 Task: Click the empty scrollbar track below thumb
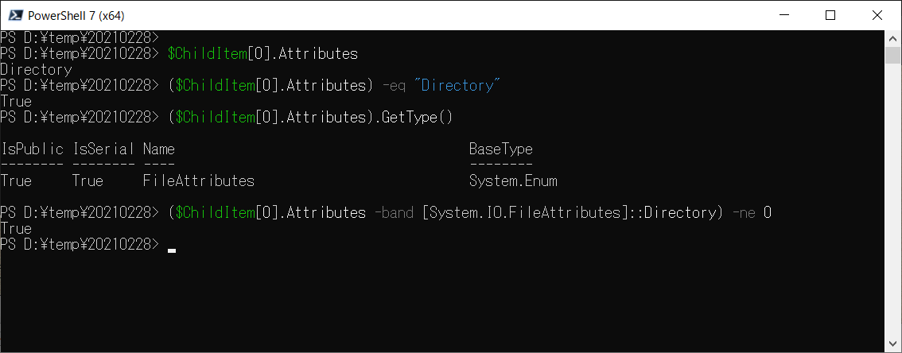click(892, 200)
